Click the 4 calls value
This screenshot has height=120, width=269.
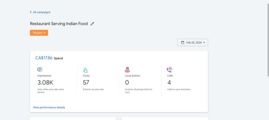169,83
